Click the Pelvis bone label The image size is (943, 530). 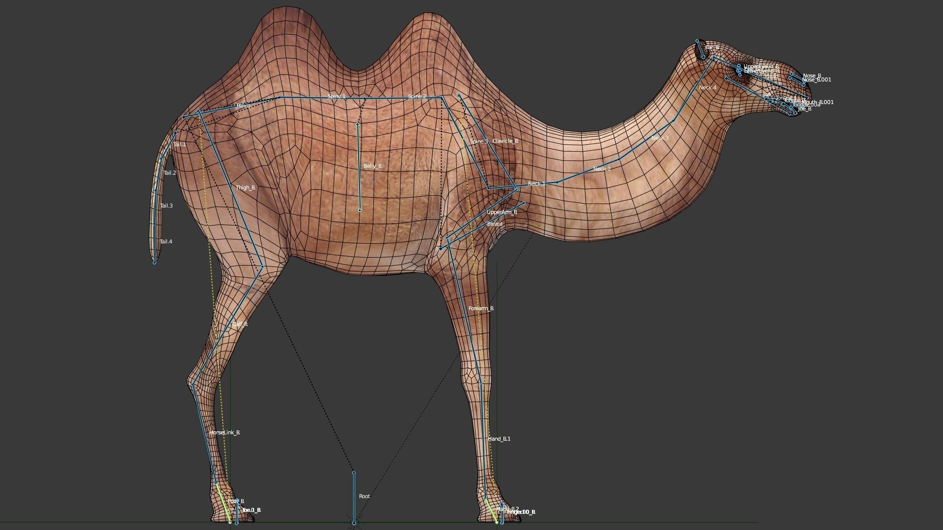coord(244,106)
